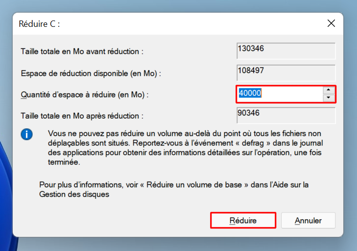357x251 pixels.
Task: Click the blue information icon
Action: pos(26,134)
